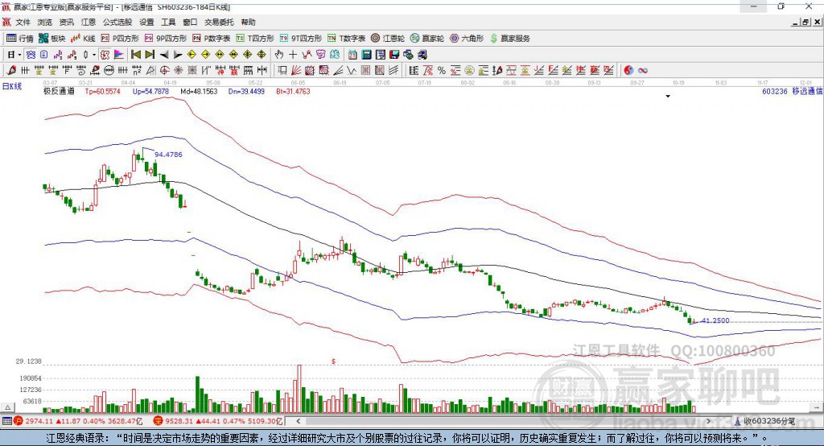Image resolution: width=824 pixels, height=446 pixels.
Task: Open the 公式选股 menu
Action: pos(117,22)
